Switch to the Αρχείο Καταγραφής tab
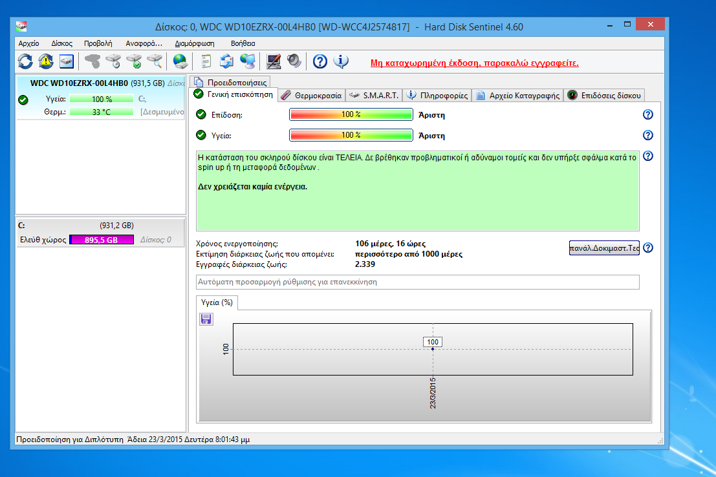716x477 pixels. click(517, 96)
